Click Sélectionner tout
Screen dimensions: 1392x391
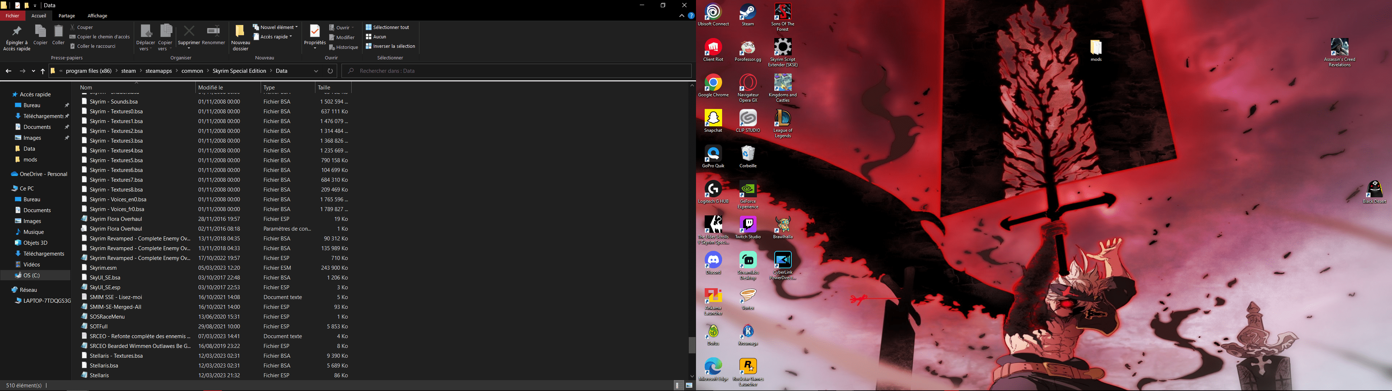click(x=388, y=27)
